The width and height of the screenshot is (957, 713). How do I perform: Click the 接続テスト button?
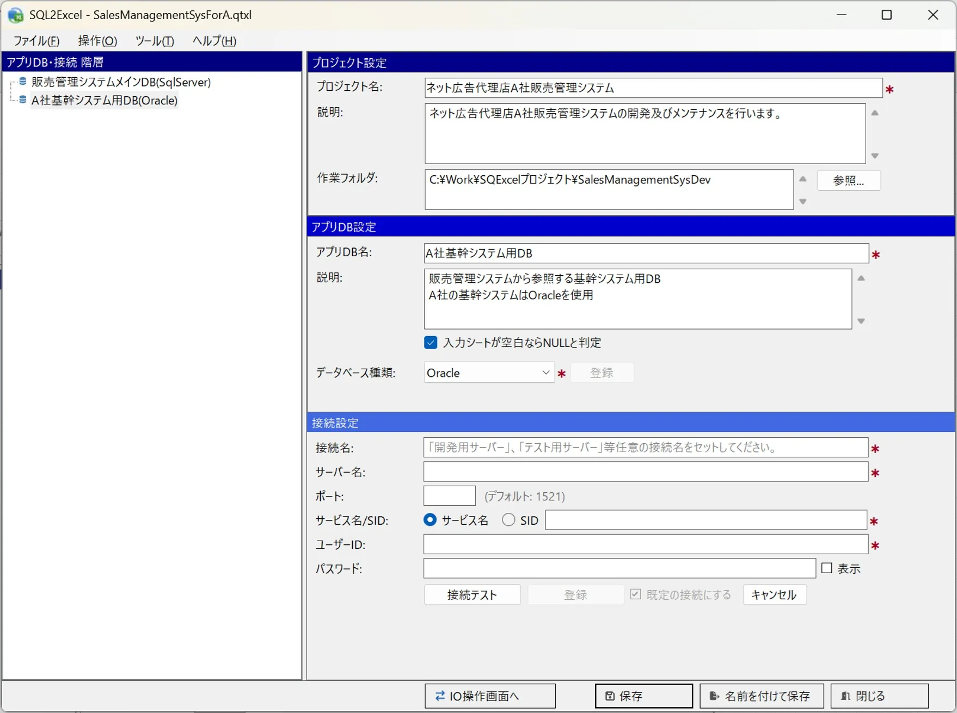(472, 594)
